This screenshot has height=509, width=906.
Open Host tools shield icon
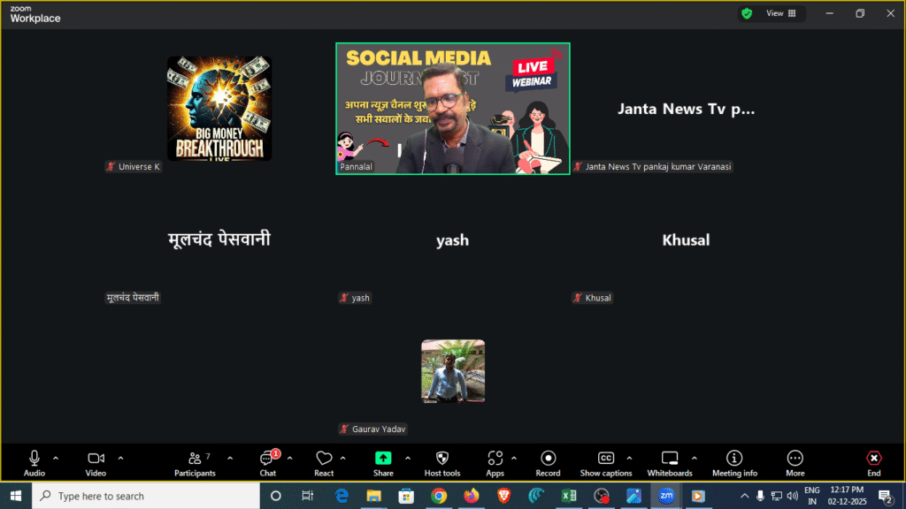(x=442, y=459)
